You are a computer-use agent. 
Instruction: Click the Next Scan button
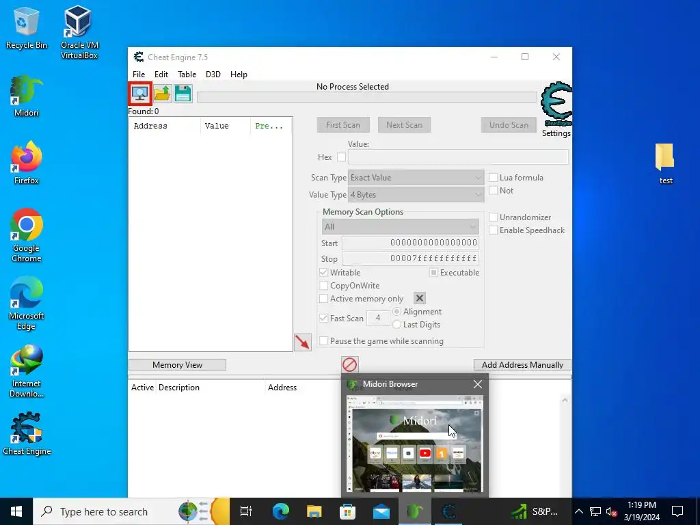coord(404,125)
